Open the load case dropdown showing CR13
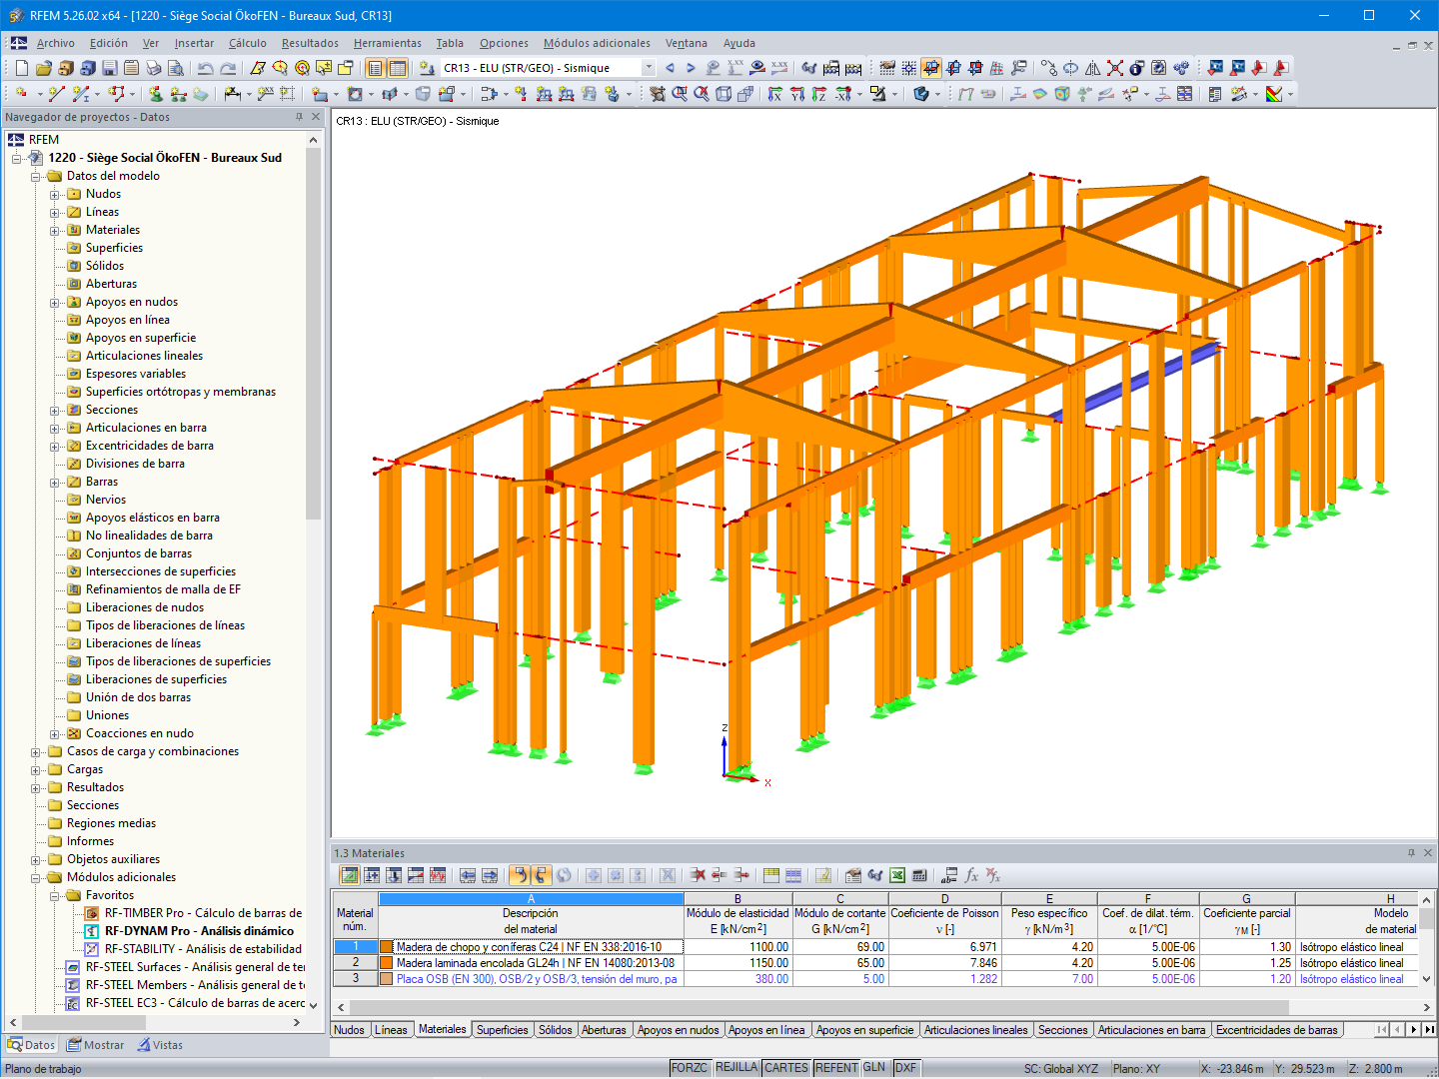1439x1079 pixels. click(650, 68)
